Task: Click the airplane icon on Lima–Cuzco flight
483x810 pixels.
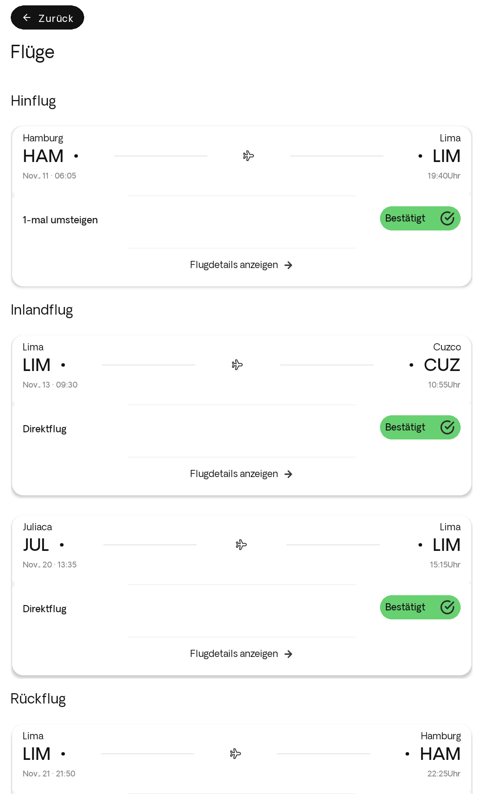Action: (237, 365)
